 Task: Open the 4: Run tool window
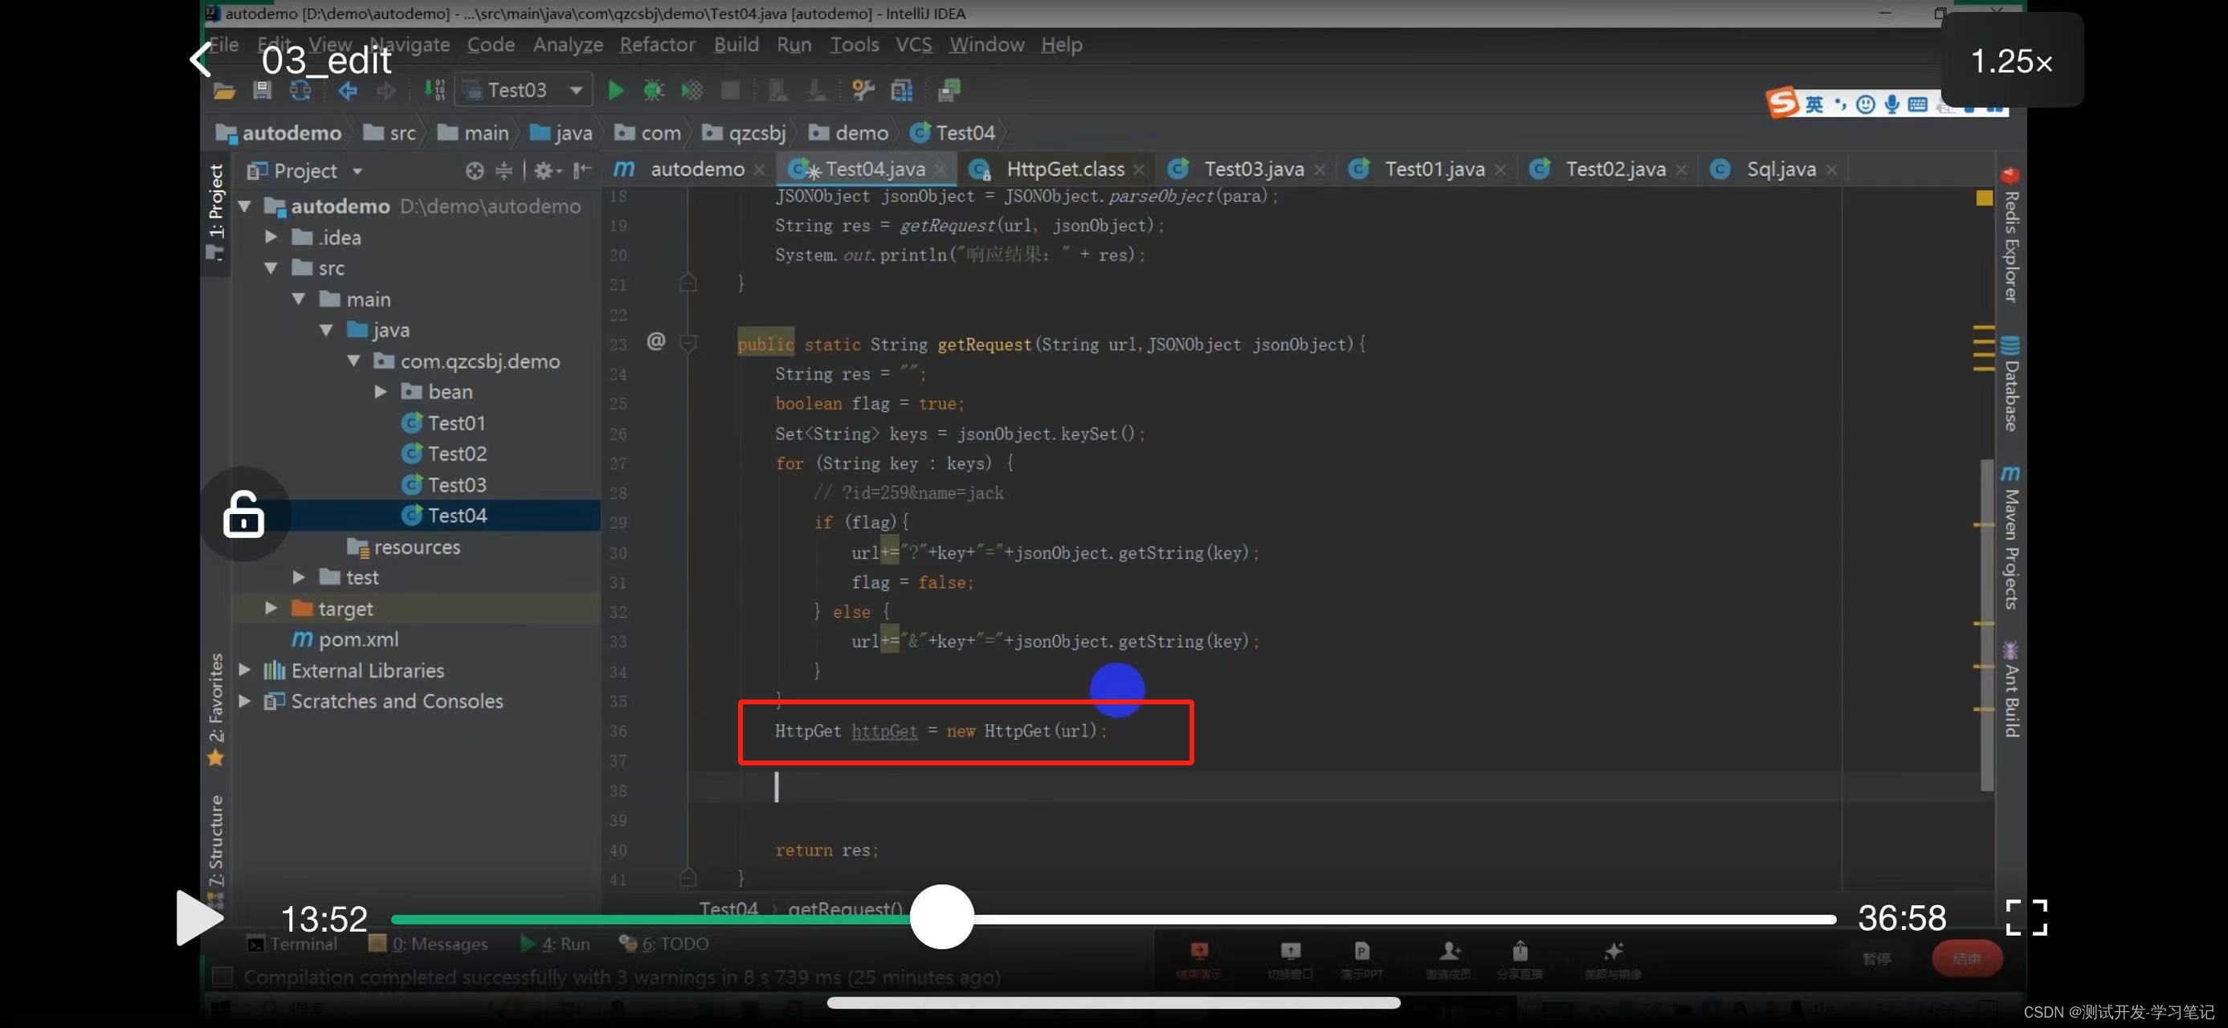tap(555, 944)
